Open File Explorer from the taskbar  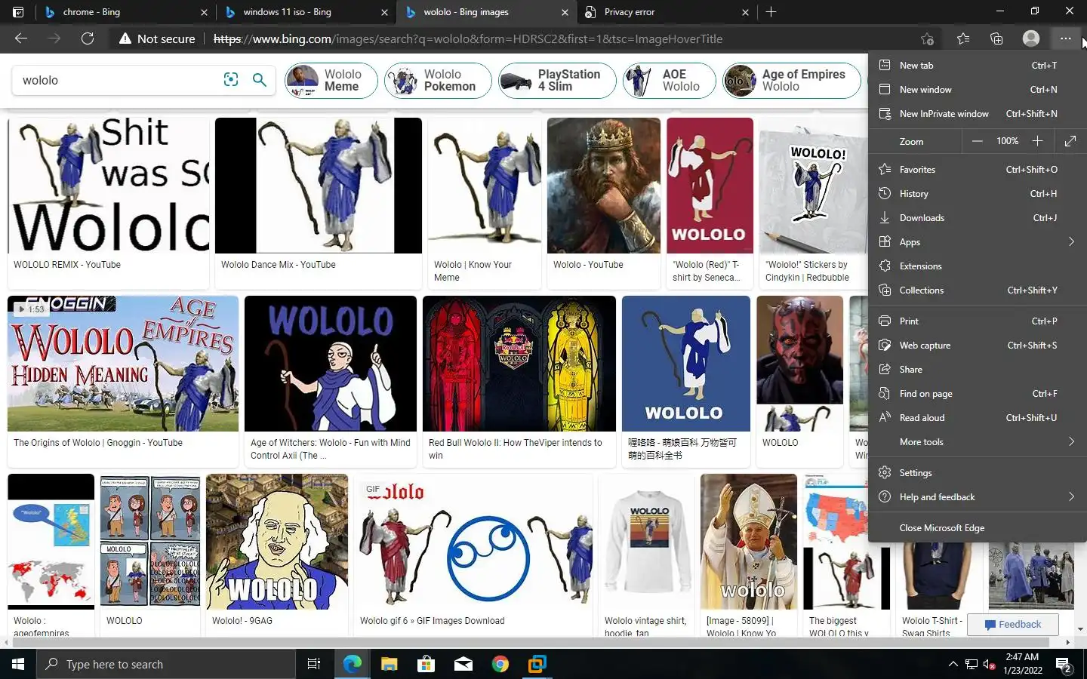point(389,664)
